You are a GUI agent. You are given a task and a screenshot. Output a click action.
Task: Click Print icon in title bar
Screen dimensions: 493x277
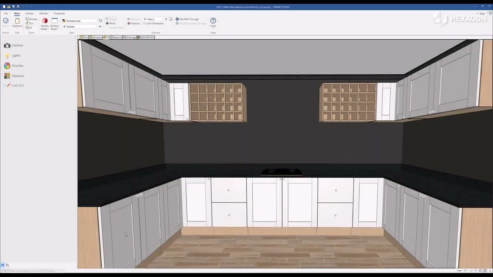click(18, 7)
